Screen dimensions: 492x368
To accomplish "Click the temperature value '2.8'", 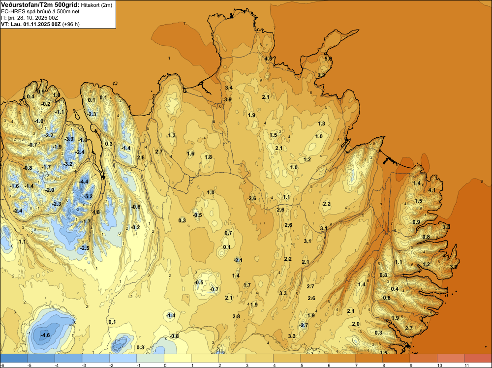I will (236, 316).
